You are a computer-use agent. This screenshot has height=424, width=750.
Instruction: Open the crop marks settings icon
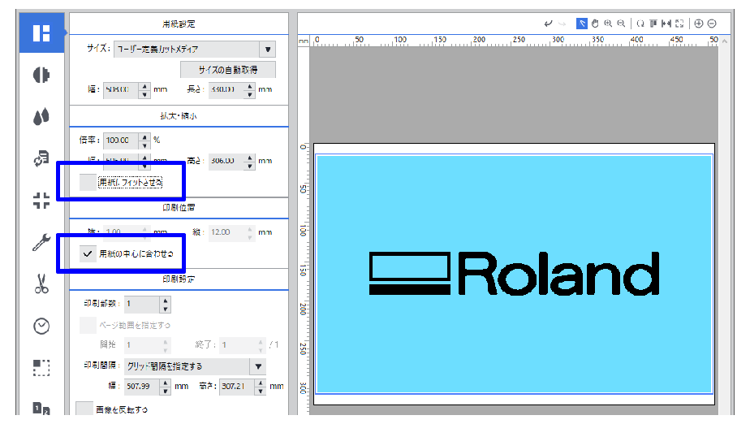coord(41,201)
